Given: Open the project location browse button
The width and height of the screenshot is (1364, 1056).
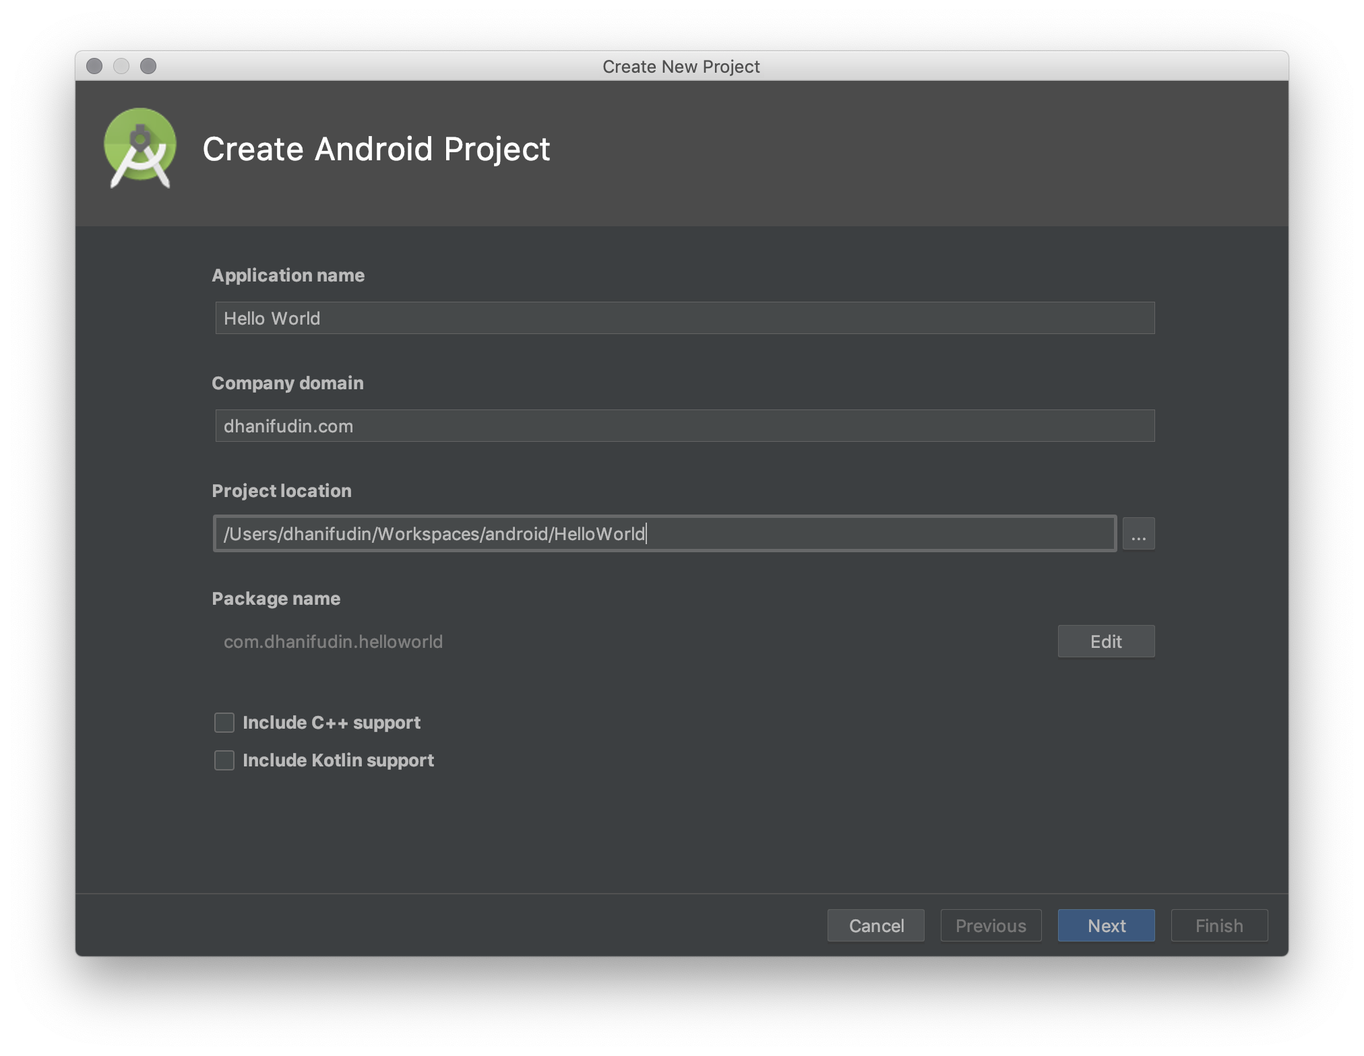Looking at the screenshot, I should pyautogui.click(x=1138, y=534).
